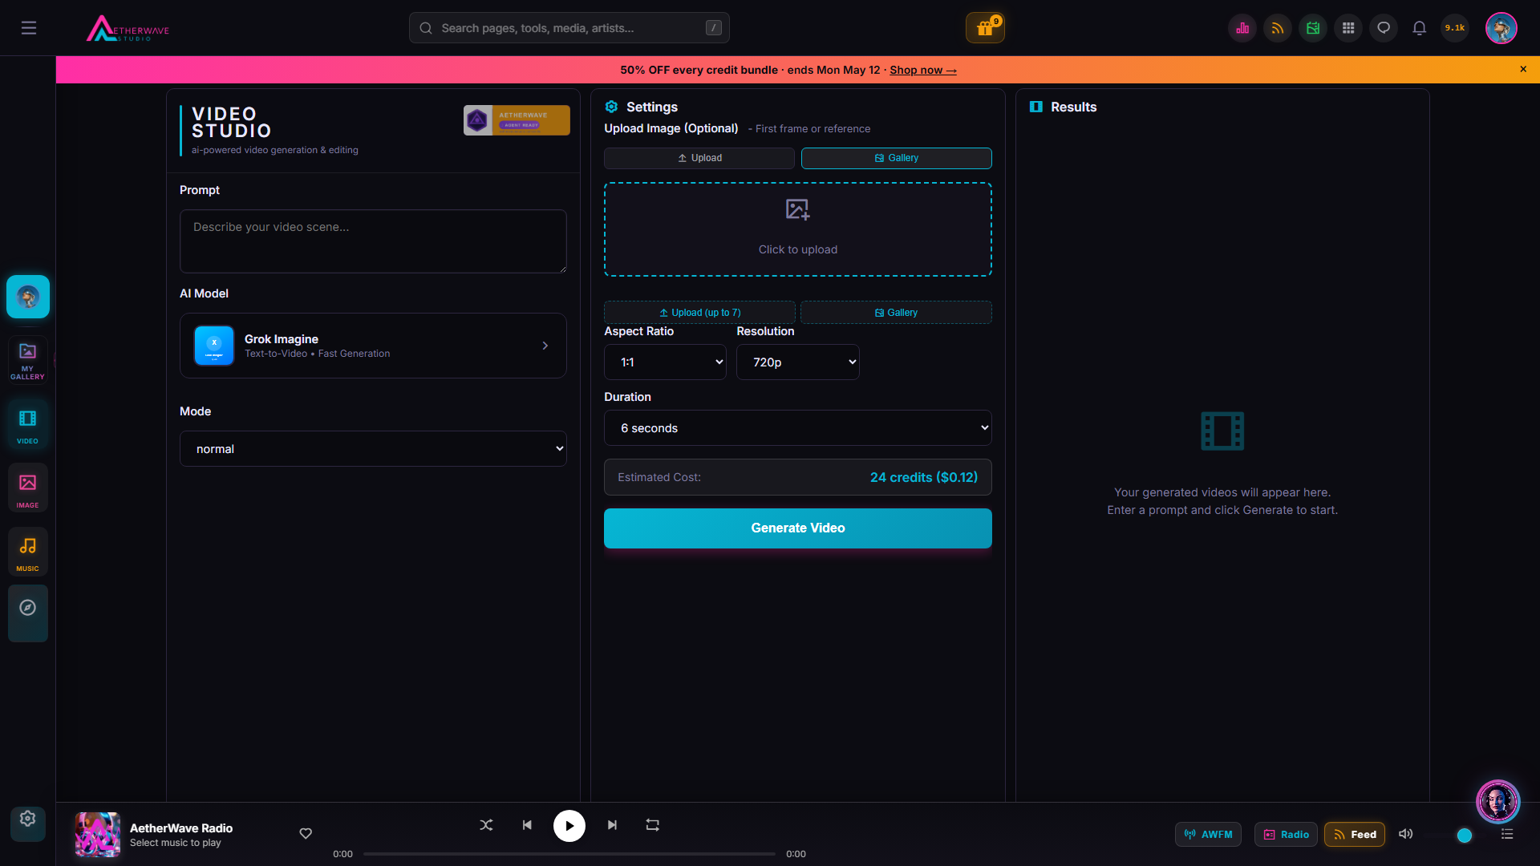Open the apps grid icon
This screenshot has height=866, width=1540.
pyautogui.click(x=1348, y=28)
